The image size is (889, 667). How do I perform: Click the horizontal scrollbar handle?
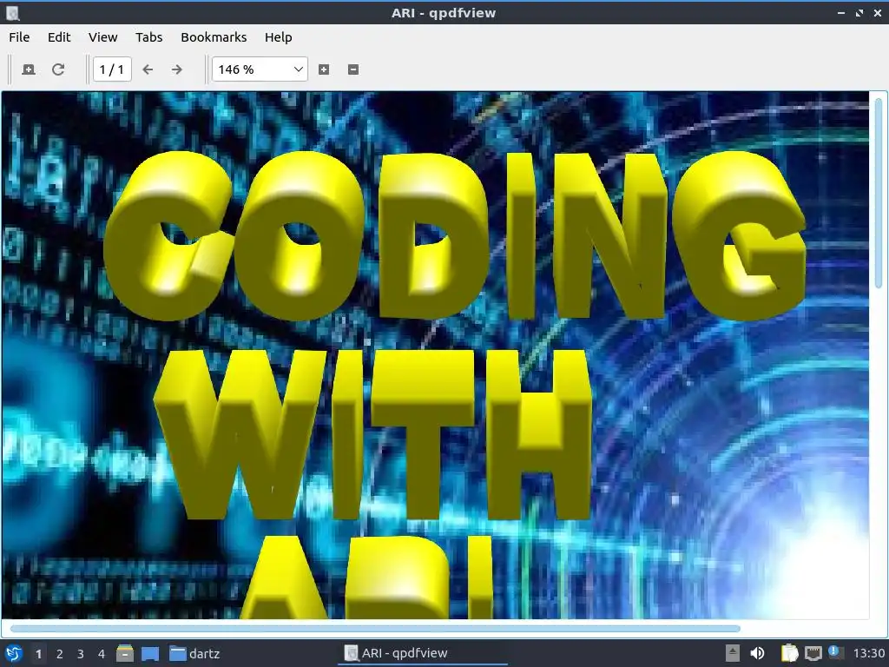375,629
